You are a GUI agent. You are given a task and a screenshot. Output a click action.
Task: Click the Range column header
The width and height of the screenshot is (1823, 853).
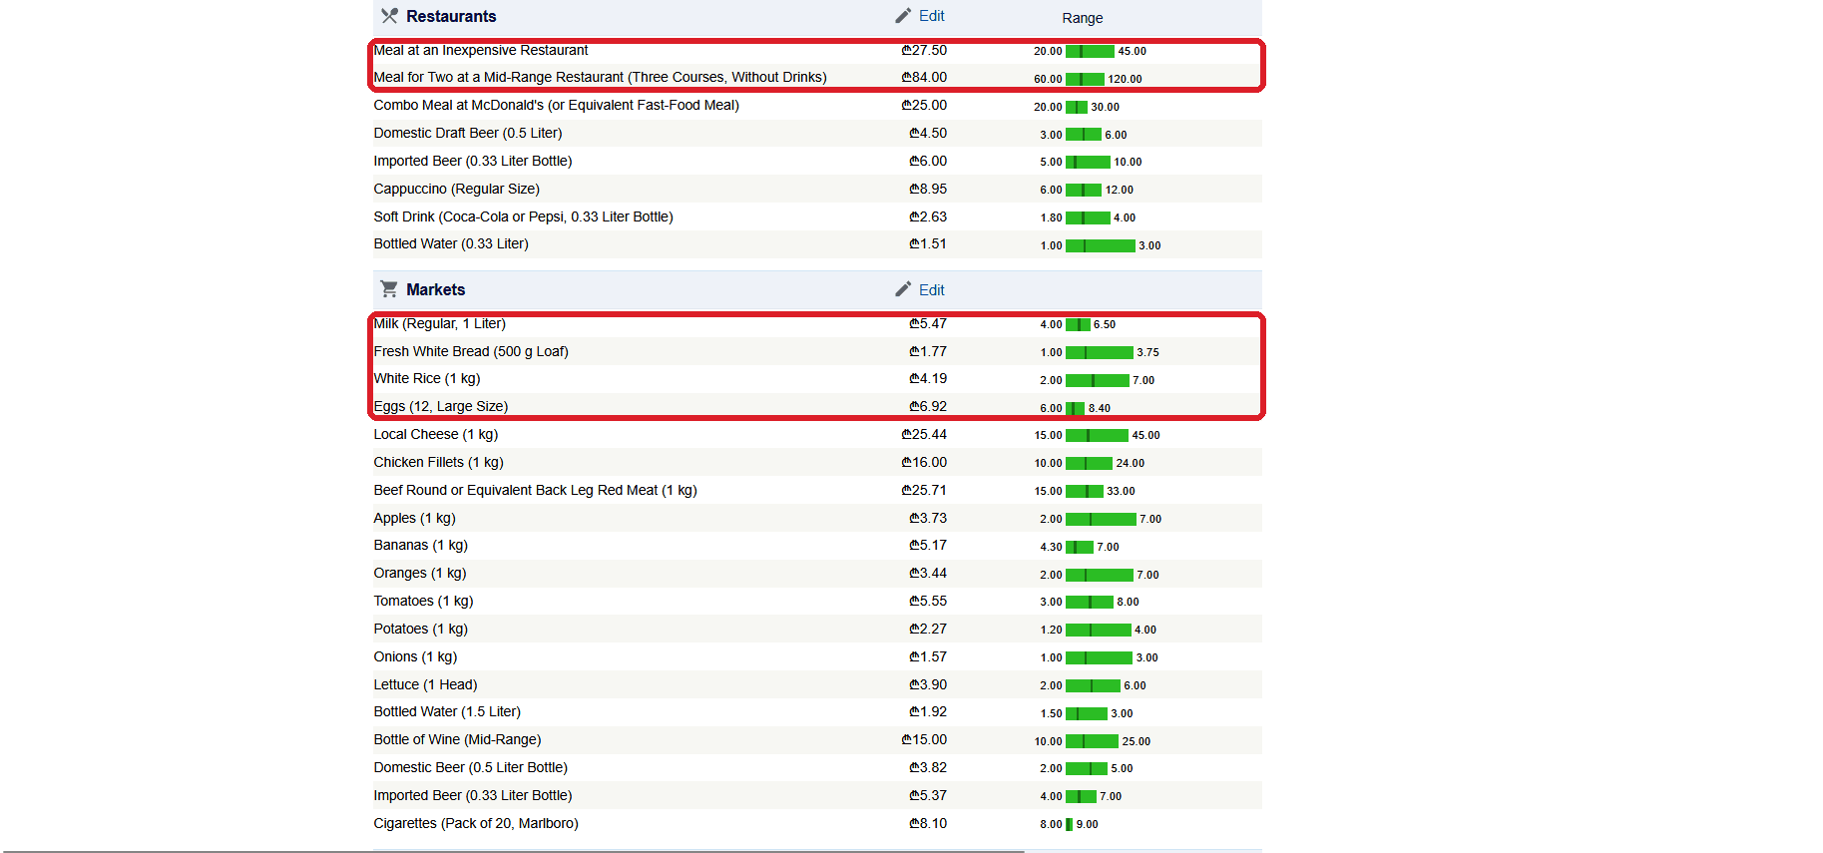point(1083,18)
